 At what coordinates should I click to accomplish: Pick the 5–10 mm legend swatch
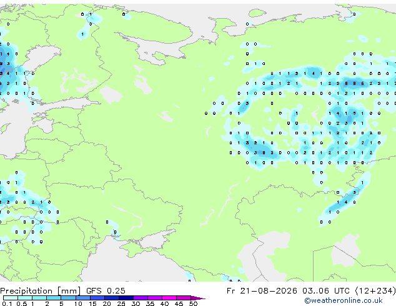click(68, 298)
